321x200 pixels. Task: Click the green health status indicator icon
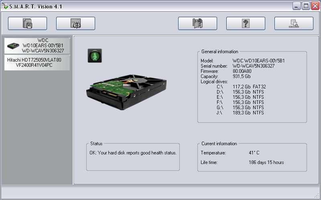tap(95, 56)
